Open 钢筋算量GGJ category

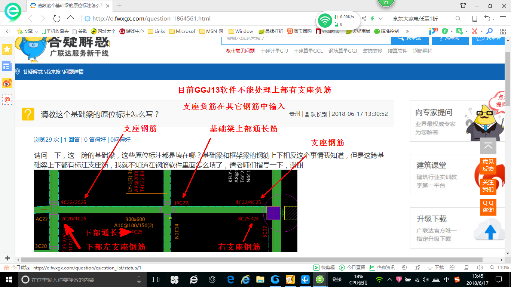click(343, 51)
